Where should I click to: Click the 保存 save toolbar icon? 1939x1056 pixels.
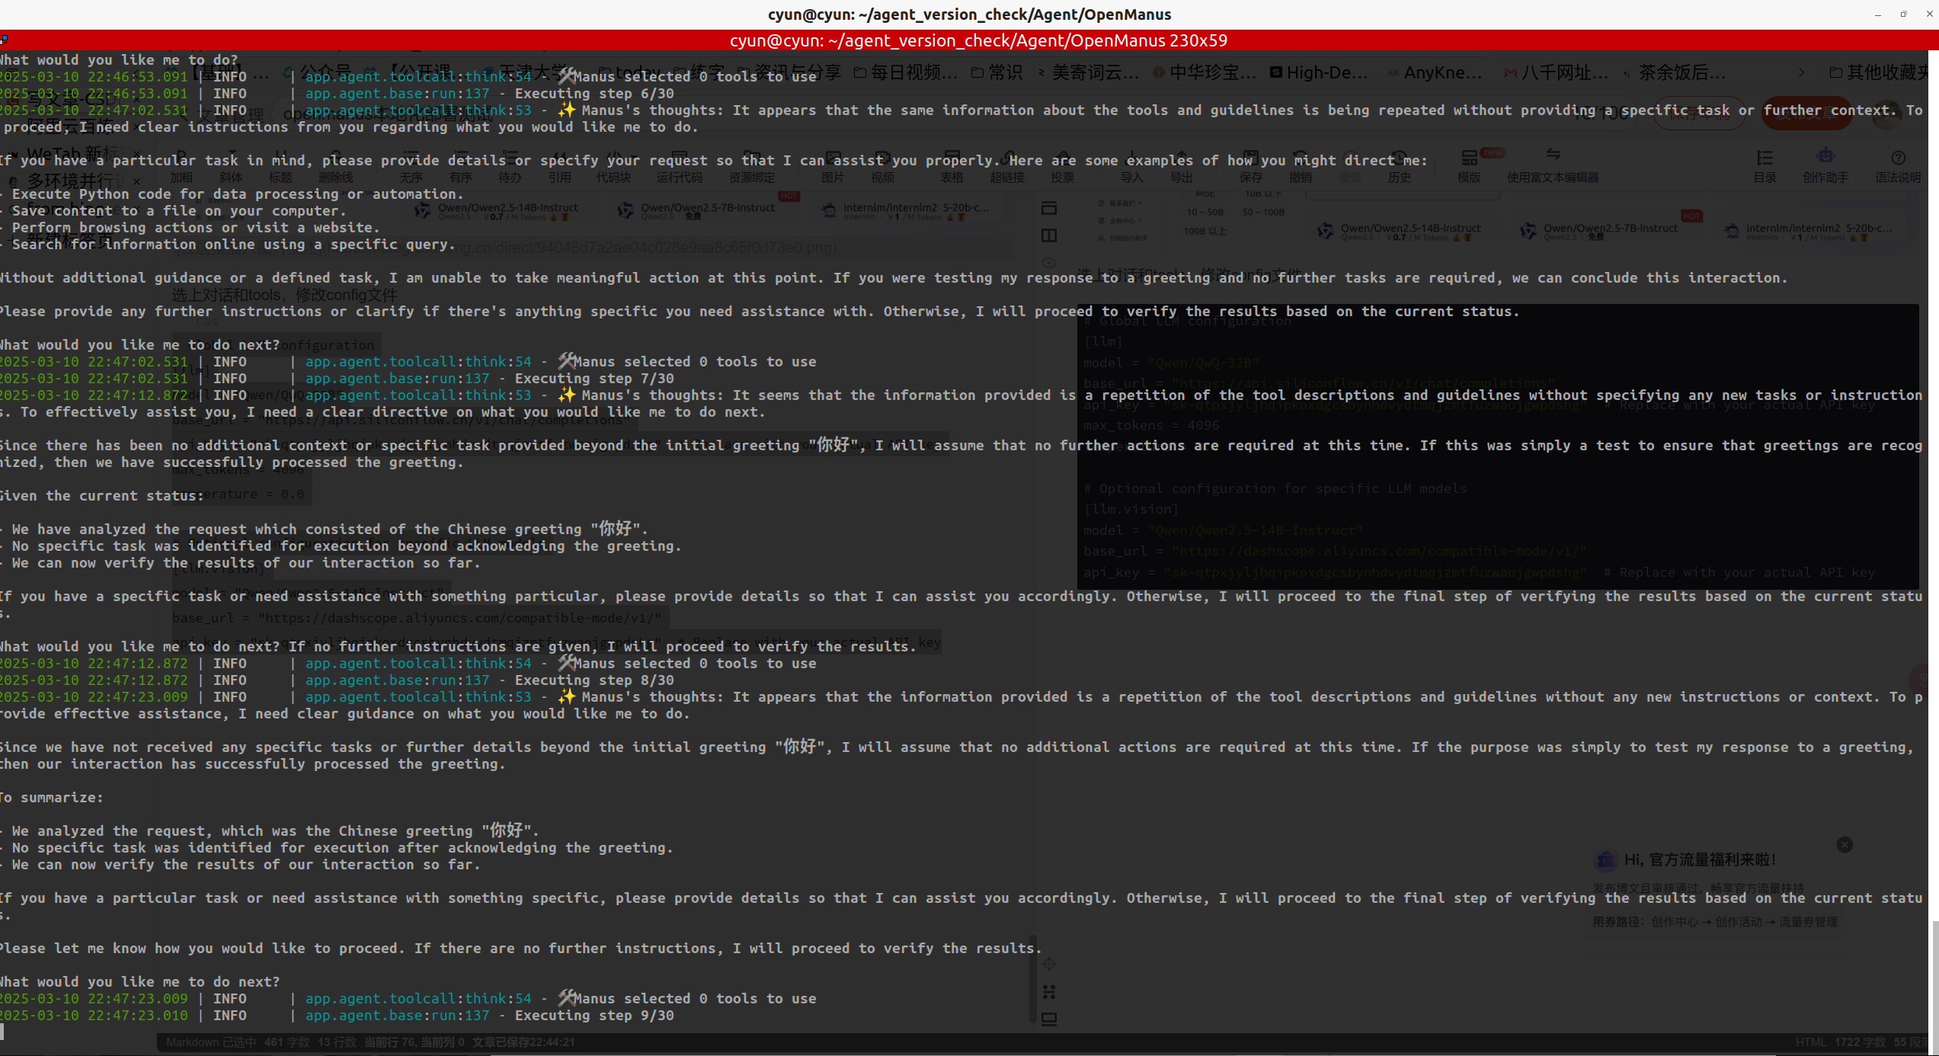pos(1250,158)
